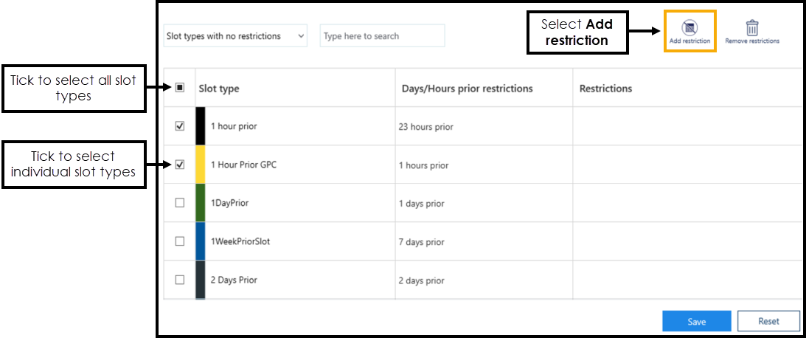This screenshot has width=806, height=338.
Task: Focus the Type here to search field
Action: coord(382,36)
